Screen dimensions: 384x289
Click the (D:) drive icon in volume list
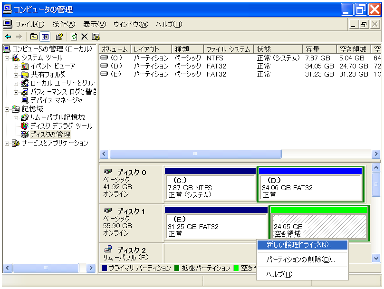click(105, 66)
